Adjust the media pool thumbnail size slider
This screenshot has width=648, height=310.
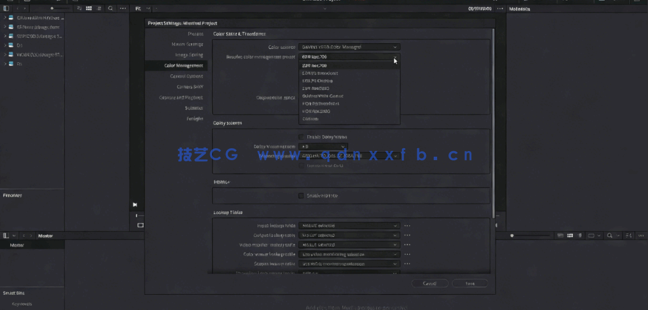coord(531,236)
